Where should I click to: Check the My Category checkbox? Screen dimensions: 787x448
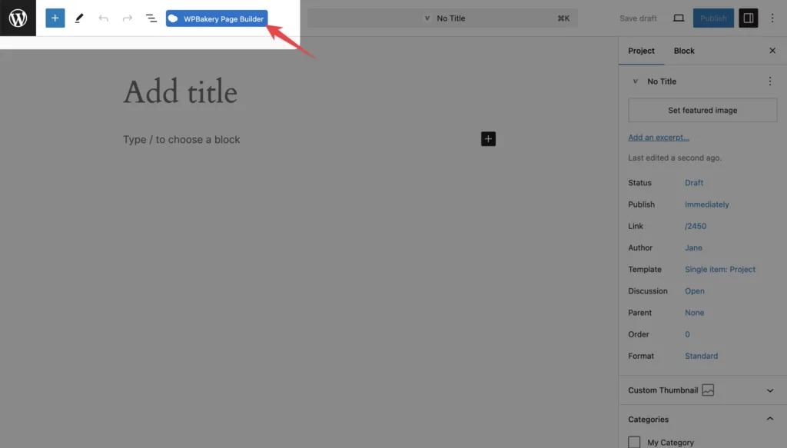coord(634,442)
